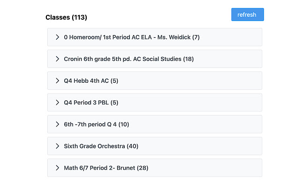Screen dimensions: 300x187
Task: Click the Classes (113) heading
Action: 66,17
